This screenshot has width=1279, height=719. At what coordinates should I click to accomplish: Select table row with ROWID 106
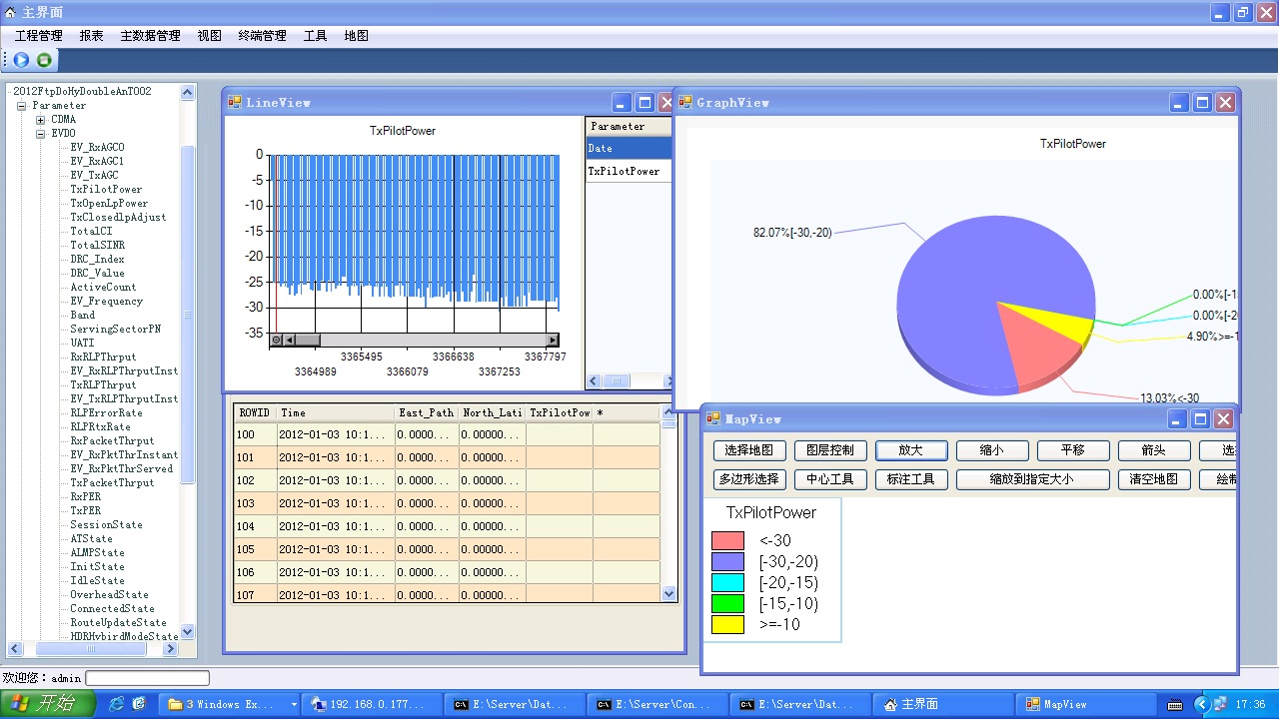[447, 572]
